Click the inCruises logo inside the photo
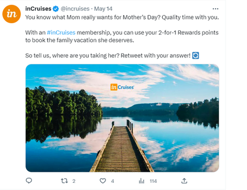 click(x=122, y=87)
